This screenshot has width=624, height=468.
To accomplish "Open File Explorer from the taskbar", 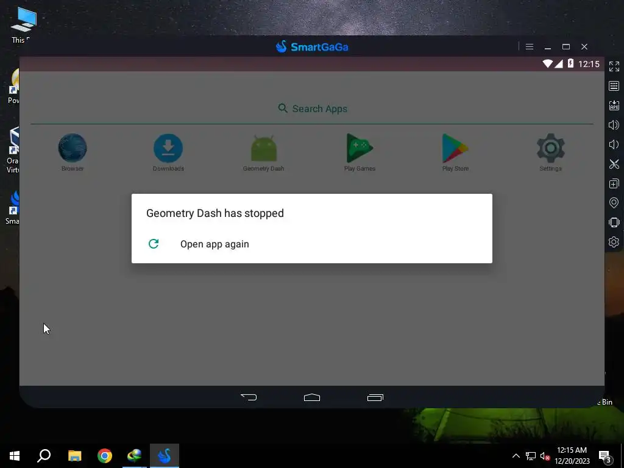I will (74, 456).
